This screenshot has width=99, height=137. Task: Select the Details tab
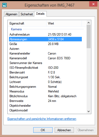(x=40, y=14)
